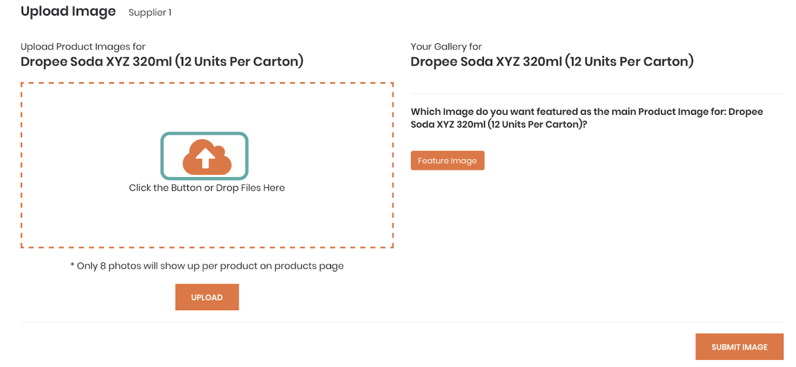
Task: Click the Dropee Soda product title under gallery caption
Action: pos(552,61)
